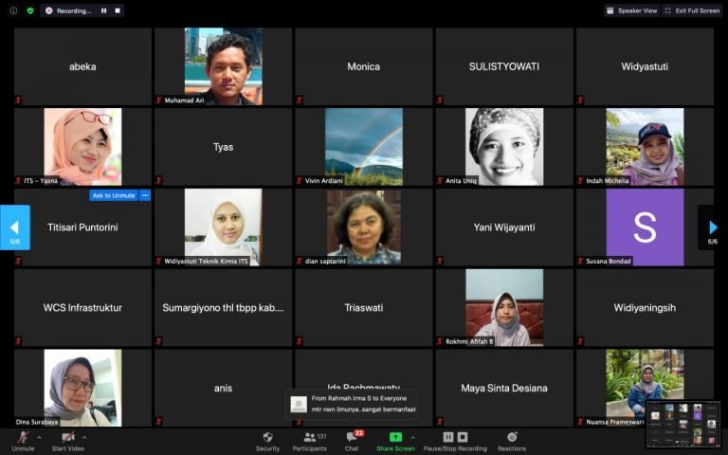This screenshot has width=728, height=455.
Task: Expand audio options arrow beside Unmute
Action: (x=39, y=437)
